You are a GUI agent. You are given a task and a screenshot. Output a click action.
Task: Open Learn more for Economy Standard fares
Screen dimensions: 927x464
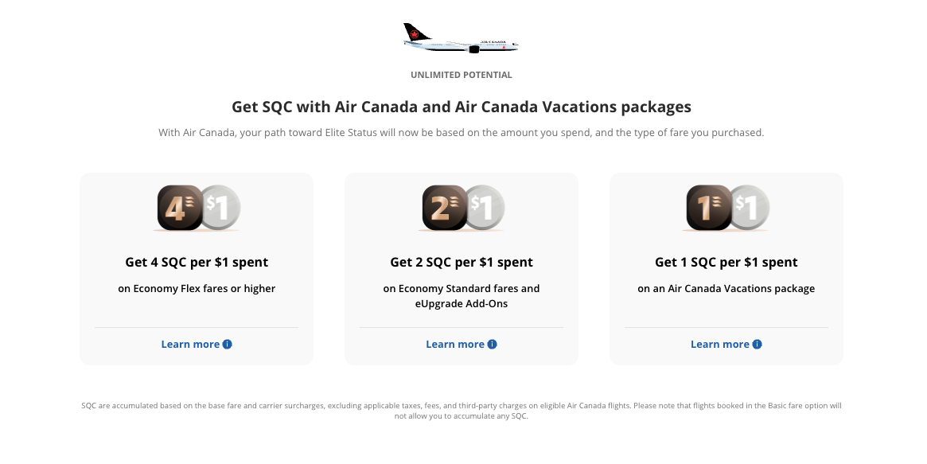point(456,344)
